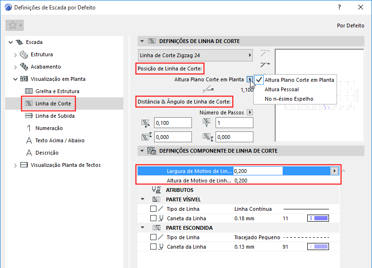Image resolution: width=372 pixels, height=268 pixels.
Task: Select lower break line symbol option icon
Action: click(265, 64)
